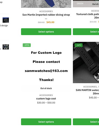Open the custom logo cost product link
Viewport: 99px width, 135px height.
tap(46, 99)
